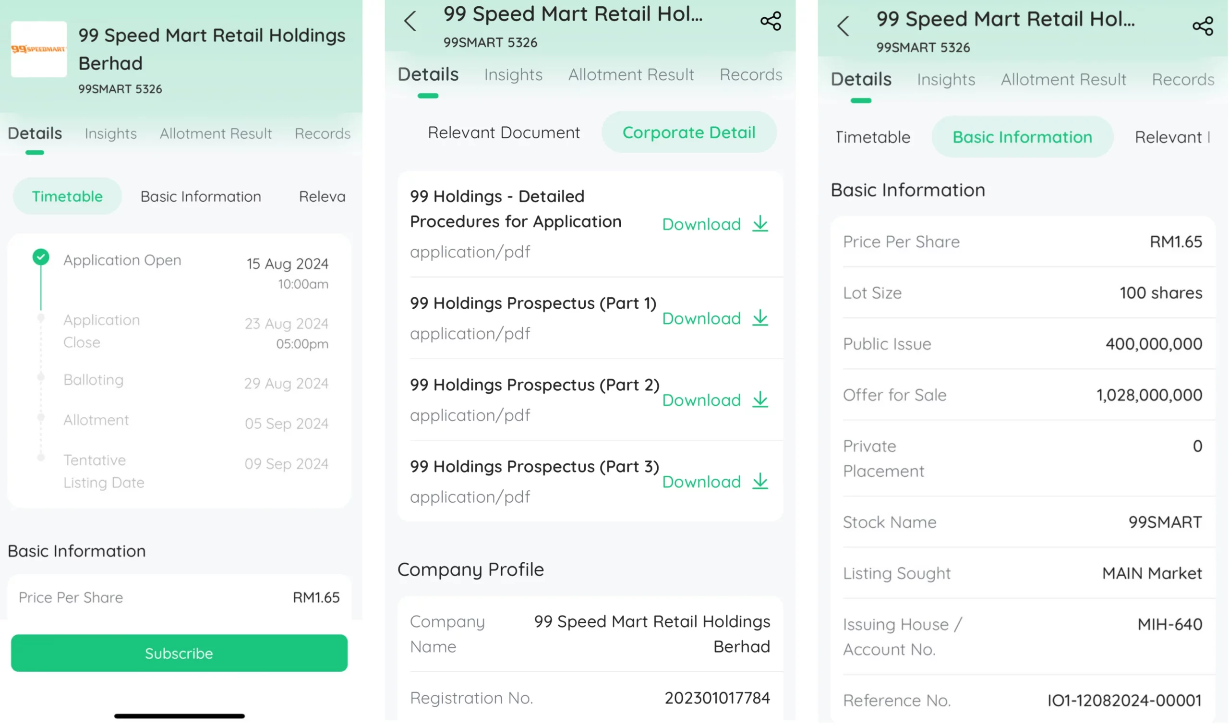Image resolution: width=1229 pixels, height=726 pixels.
Task: Click green checkmark beside Application Open
Action: click(41, 257)
